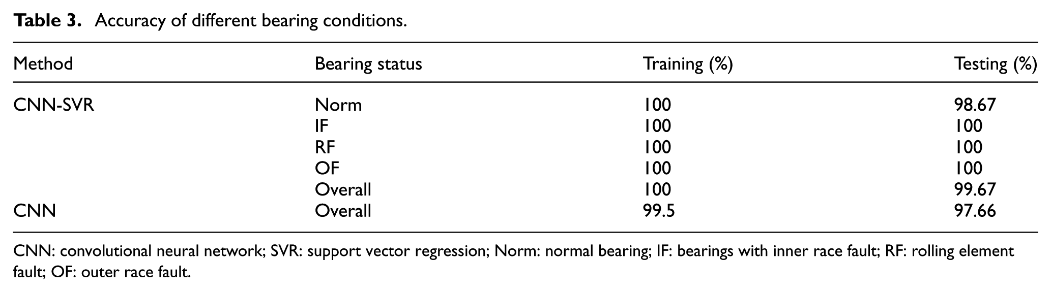Image resolution: width=1051 pixels, height=292 pixels.
Task: Click the CNN-SVR Overall training value 100
Action: (657, 189)
